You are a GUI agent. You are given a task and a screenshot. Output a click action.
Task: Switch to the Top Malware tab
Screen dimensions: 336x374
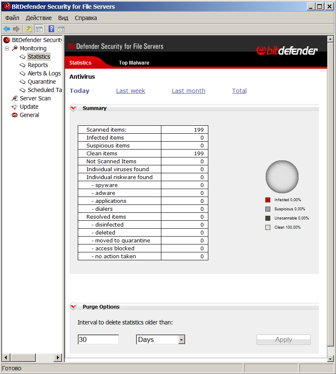(x=134, y=63)
